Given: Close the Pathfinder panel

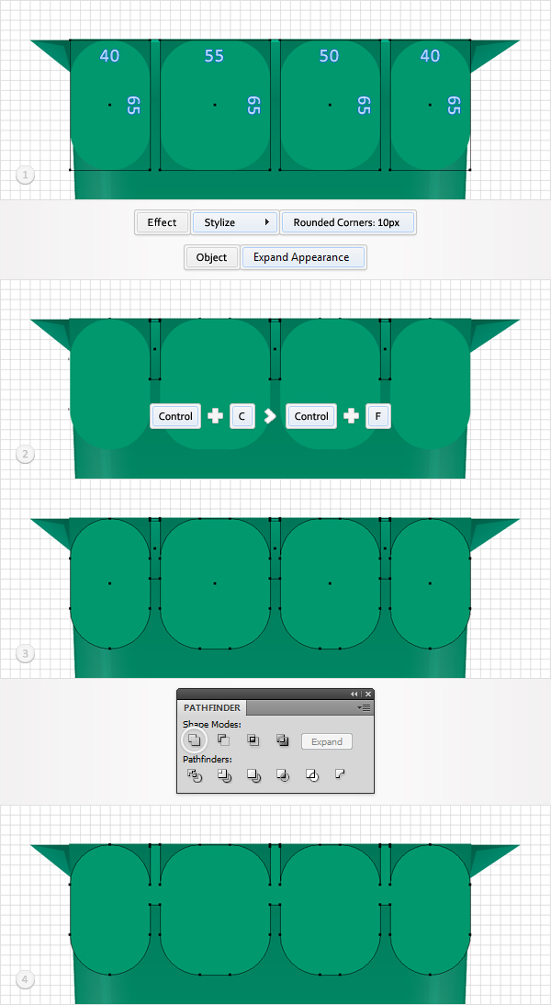Looking at the screenshot, I should point(367,694).
